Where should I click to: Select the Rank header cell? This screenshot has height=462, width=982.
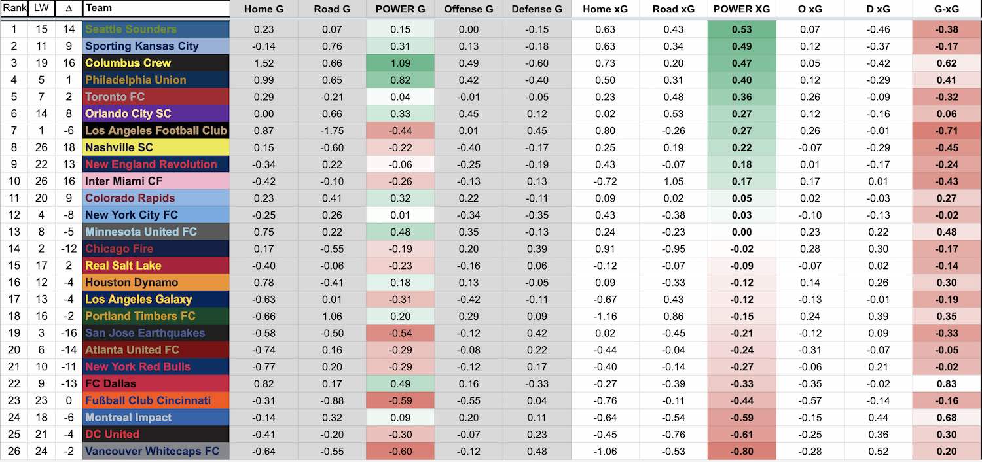[x=14, y=9]
